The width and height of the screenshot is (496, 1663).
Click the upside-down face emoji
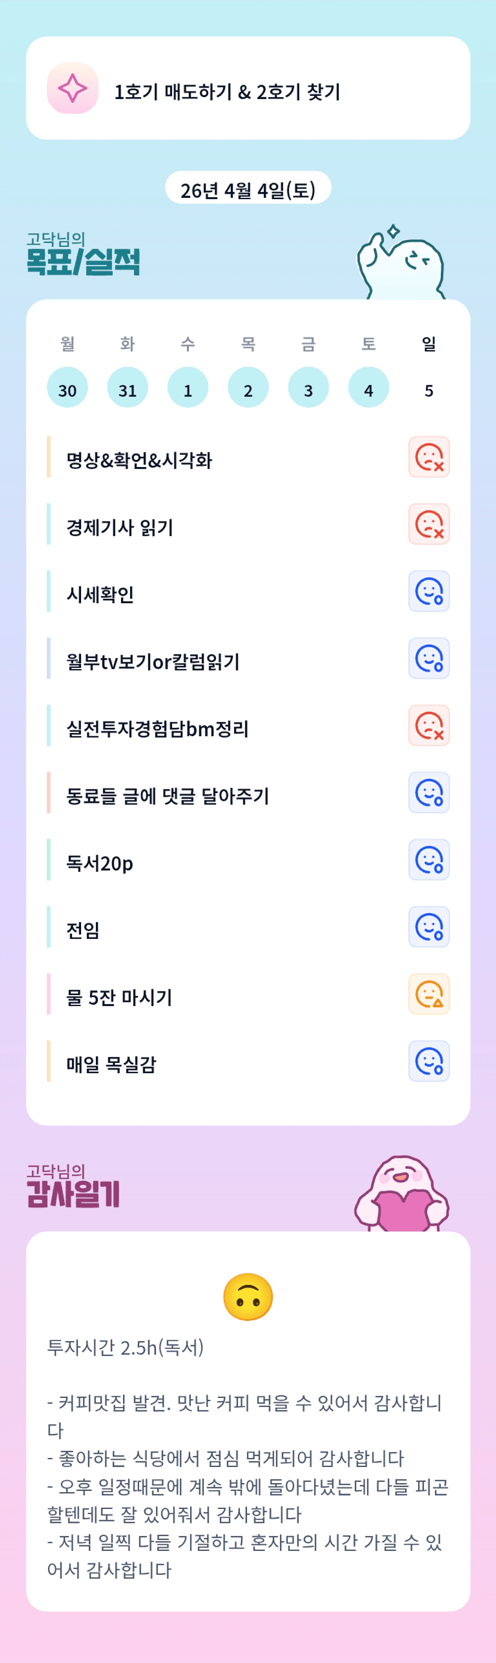pos(248,1297)
